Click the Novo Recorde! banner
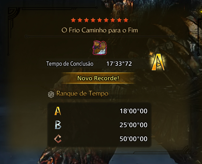 pos(98,78)
